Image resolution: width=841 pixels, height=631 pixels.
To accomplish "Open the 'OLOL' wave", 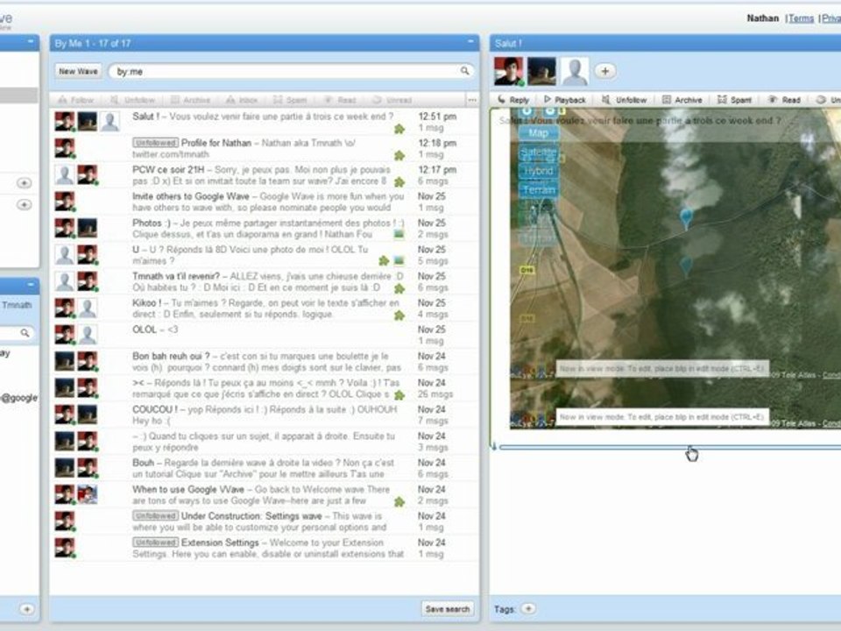I will click(264, 335).
